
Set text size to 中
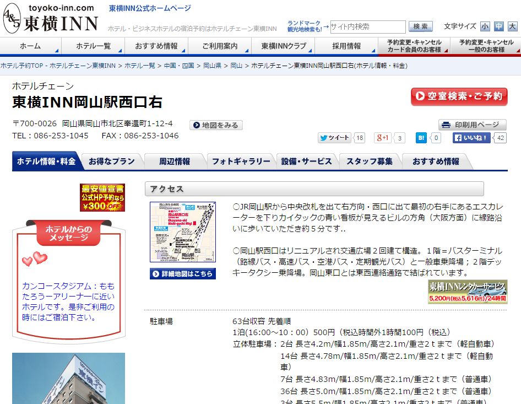pos(498,26)
